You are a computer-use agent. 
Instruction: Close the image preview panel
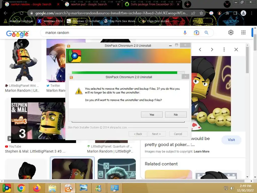236,50
